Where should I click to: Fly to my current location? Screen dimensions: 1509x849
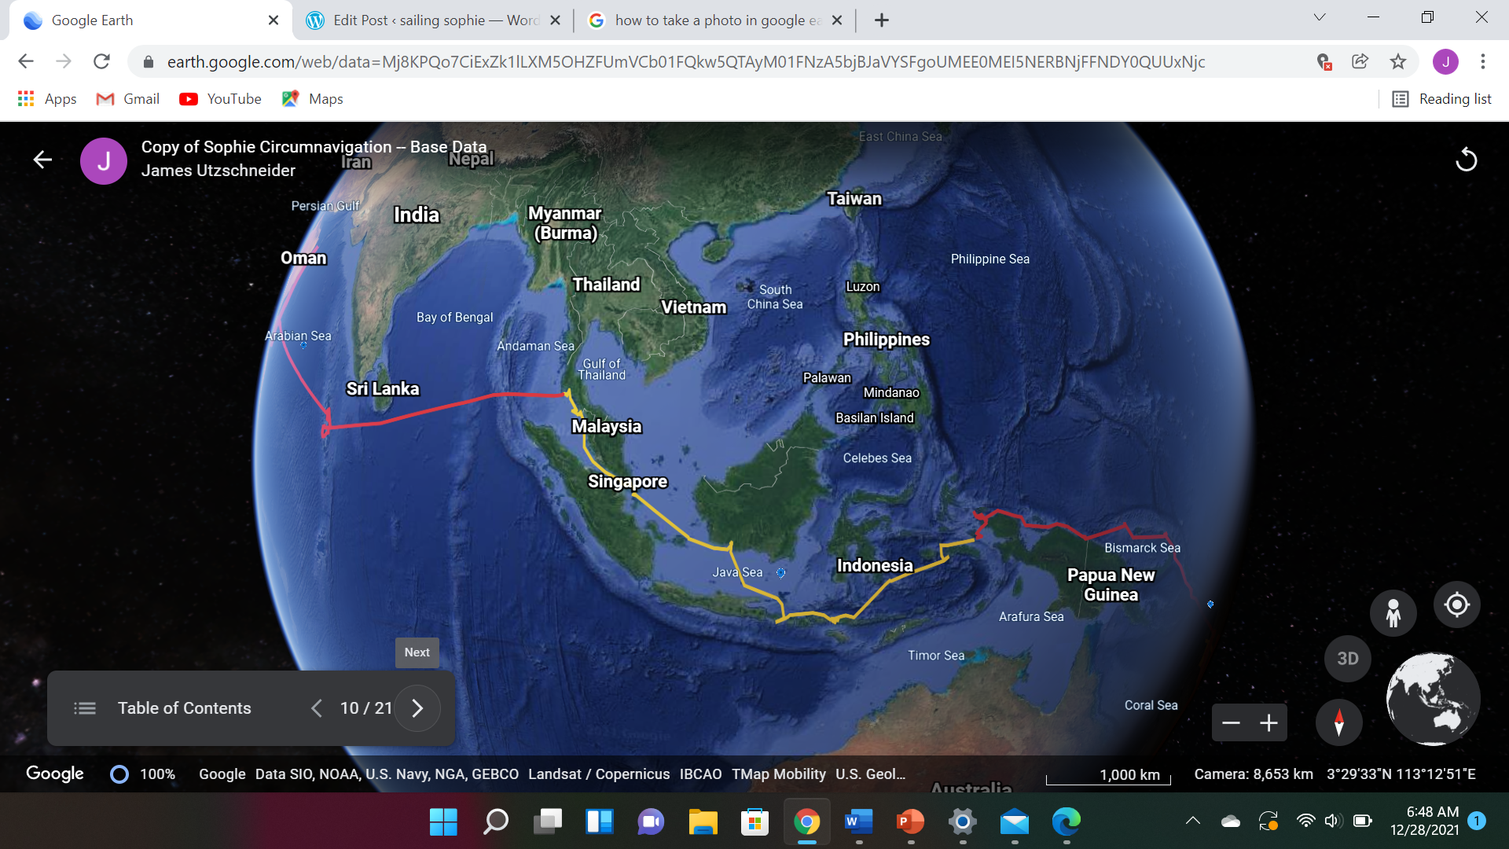pyautogui.click(x=1456, y=605)
